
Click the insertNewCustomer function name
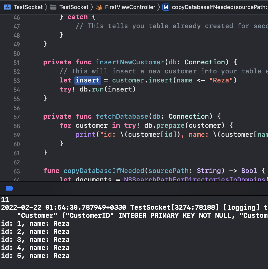[x=130, y=62]
